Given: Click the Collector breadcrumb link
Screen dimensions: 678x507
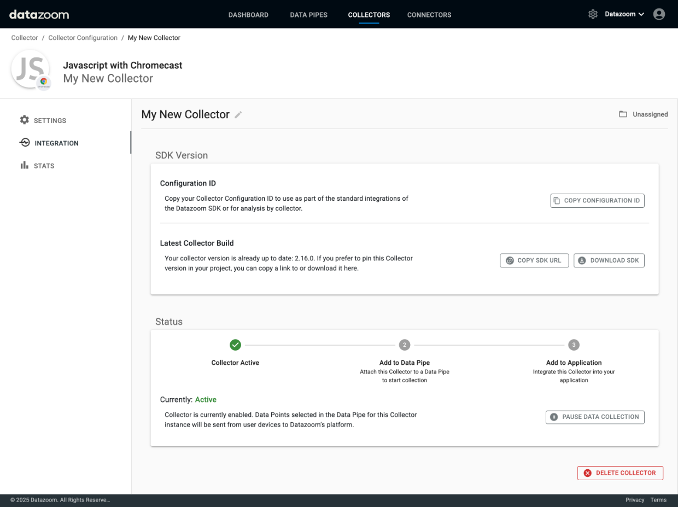Looking at the screenshot, I should pyautogui.click(x=25, y=38).
